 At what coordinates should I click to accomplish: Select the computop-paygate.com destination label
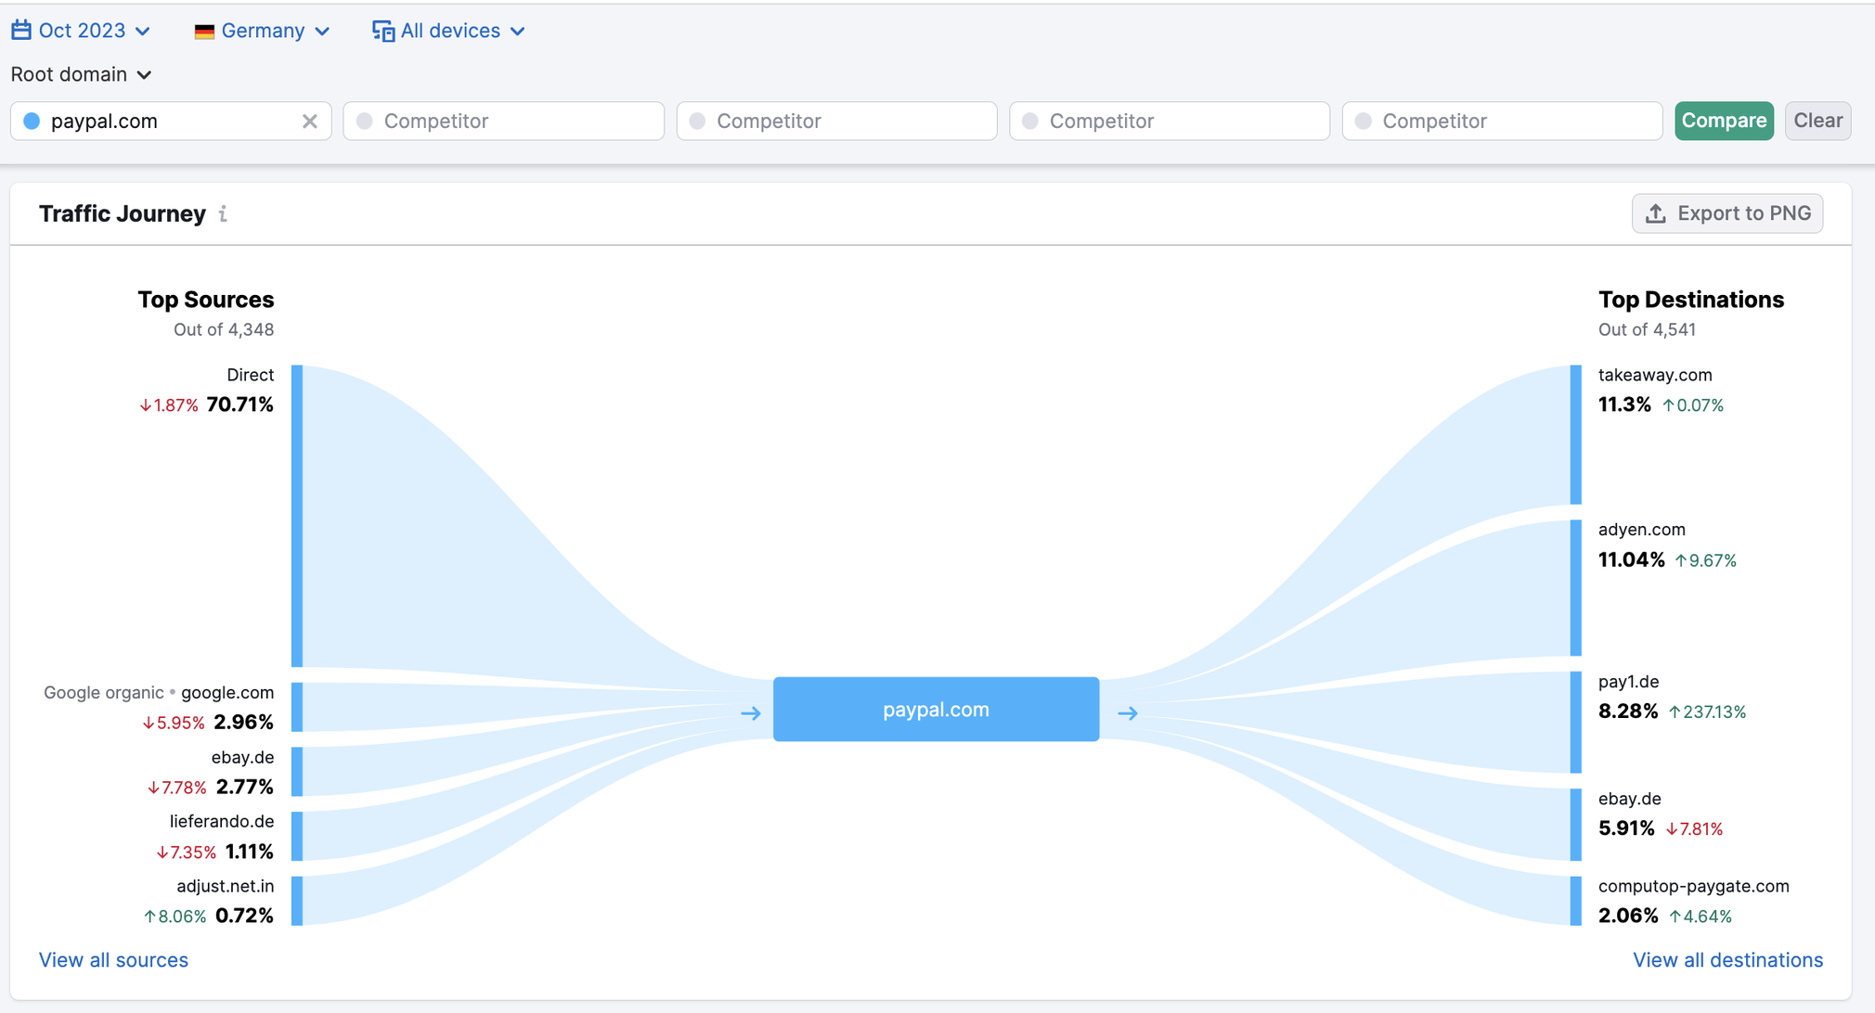pos(1694,887)
